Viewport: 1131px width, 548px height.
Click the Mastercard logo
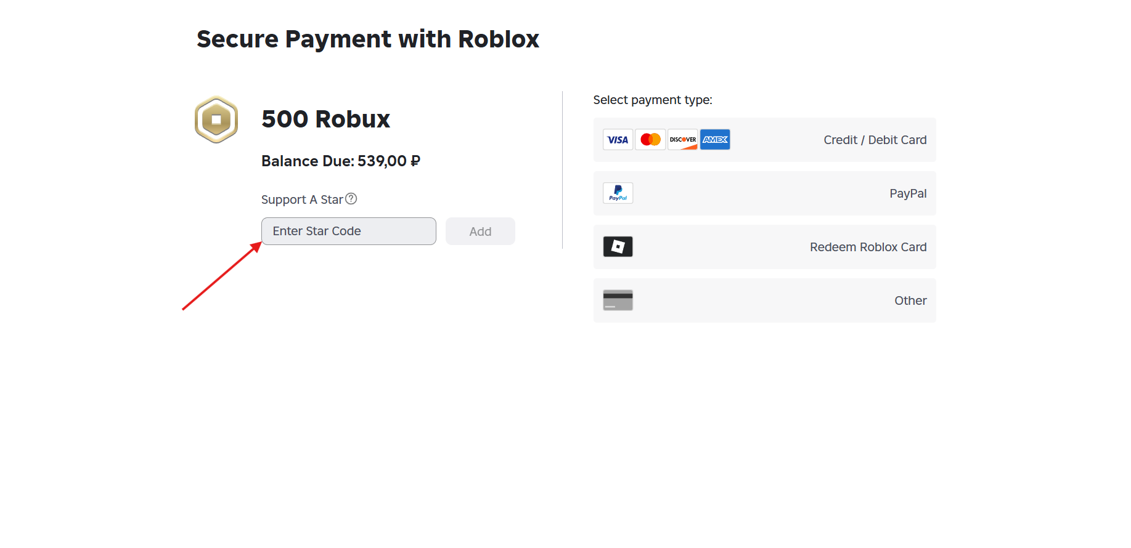click(650, 140)
